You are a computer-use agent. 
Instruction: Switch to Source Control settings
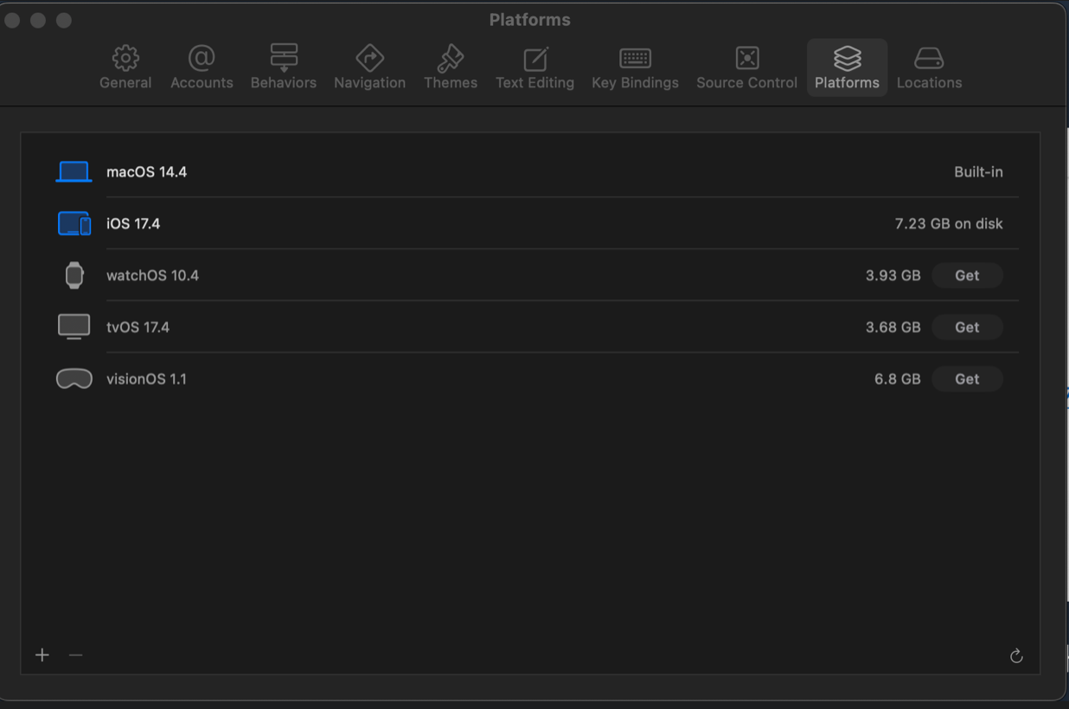tap(746, 67)
